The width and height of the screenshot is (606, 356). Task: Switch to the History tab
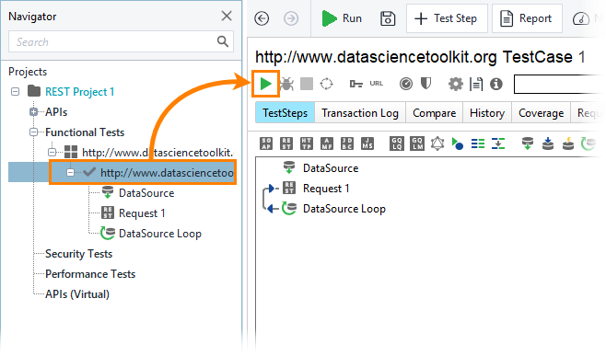(487, 113)
